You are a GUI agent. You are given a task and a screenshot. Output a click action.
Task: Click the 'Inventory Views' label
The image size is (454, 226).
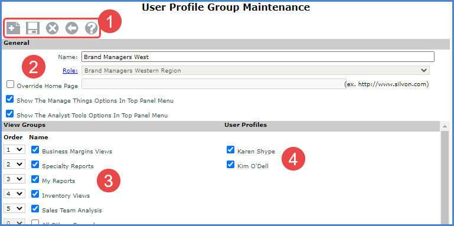point(66,196)
